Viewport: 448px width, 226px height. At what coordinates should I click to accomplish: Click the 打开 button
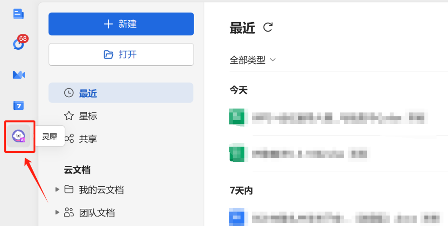tap(121, 54)
